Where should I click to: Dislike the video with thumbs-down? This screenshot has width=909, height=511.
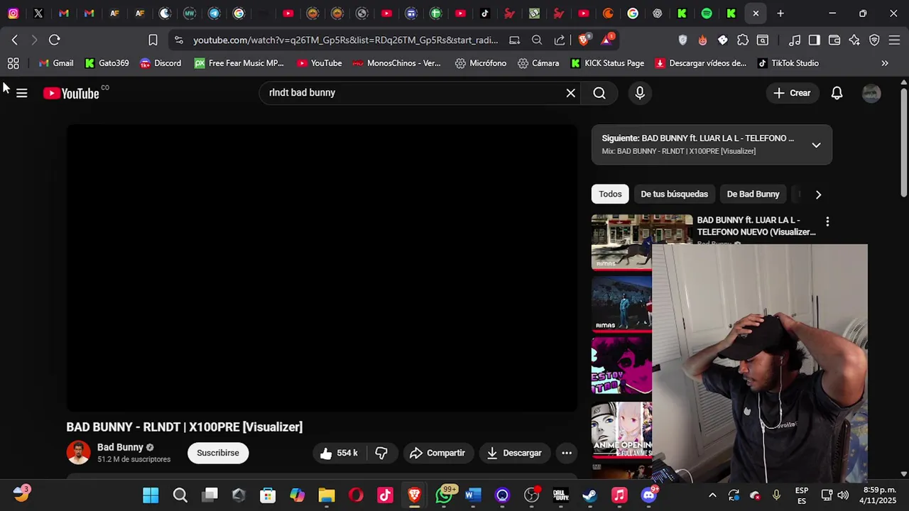[381, 453]
